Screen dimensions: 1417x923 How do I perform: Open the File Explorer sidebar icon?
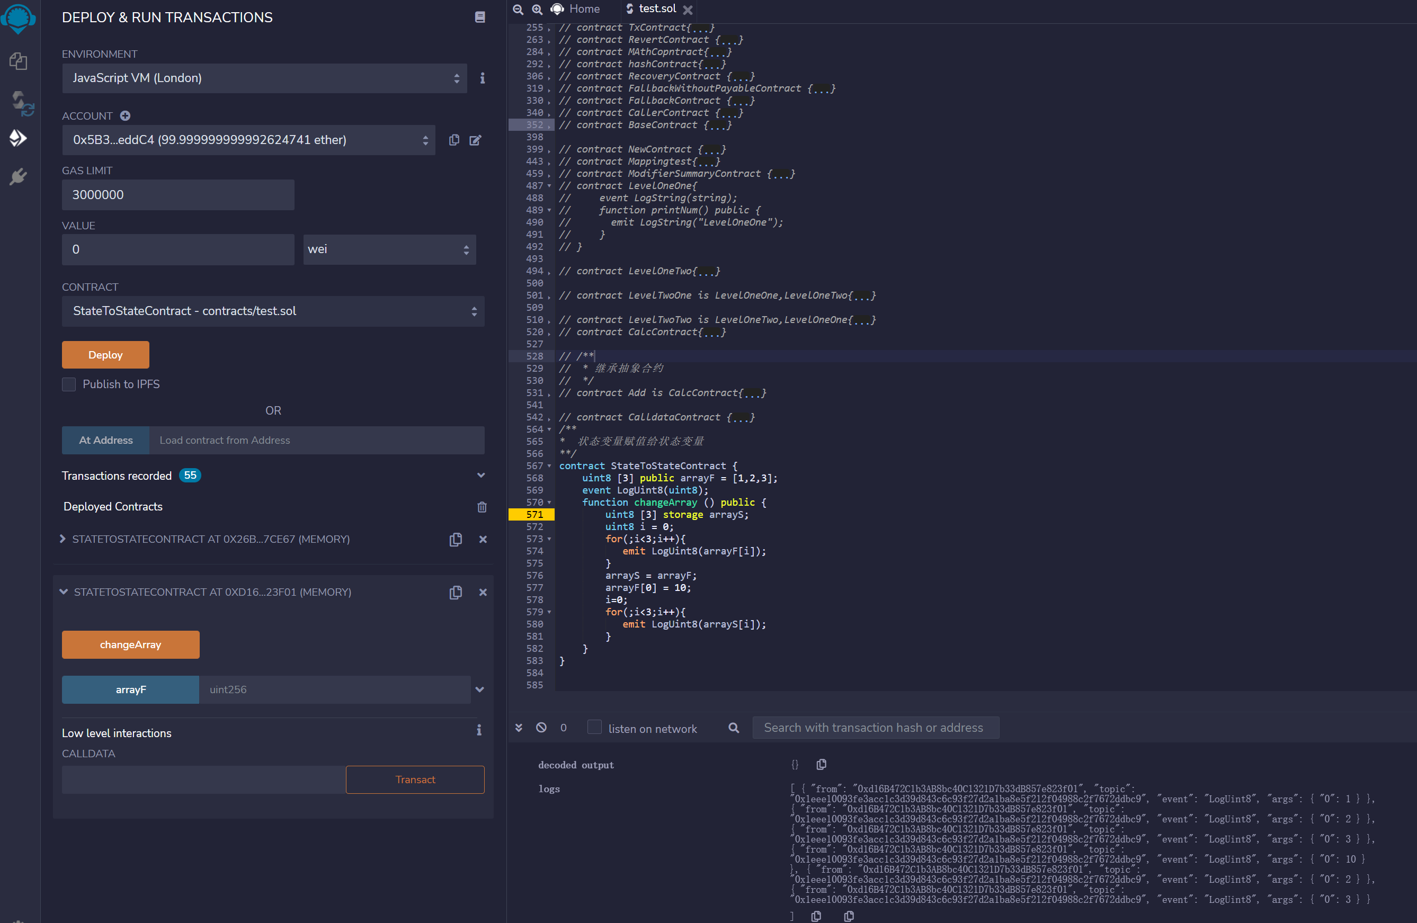click(18, 61)
